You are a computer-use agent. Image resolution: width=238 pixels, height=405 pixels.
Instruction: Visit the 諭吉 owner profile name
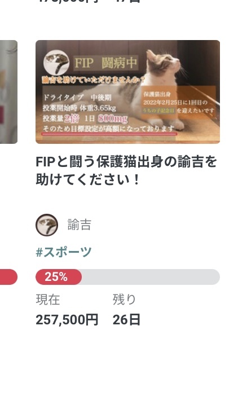point(80,224)
